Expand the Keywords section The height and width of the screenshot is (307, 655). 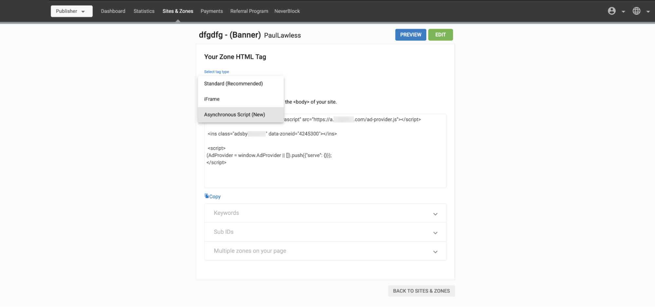(325, 213)
